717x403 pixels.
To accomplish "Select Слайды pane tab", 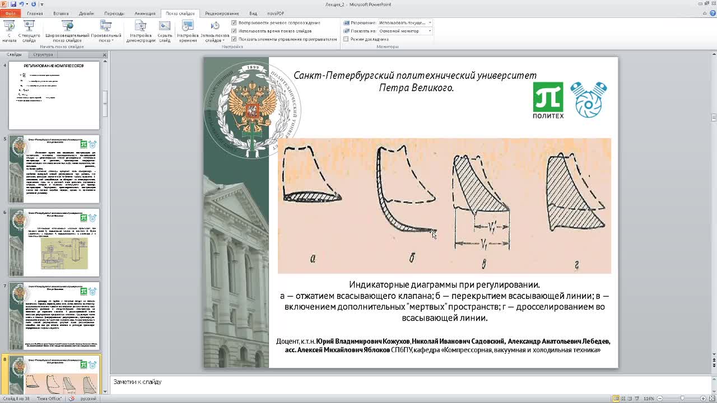I will pyautogui.click(x=14, y=55).
